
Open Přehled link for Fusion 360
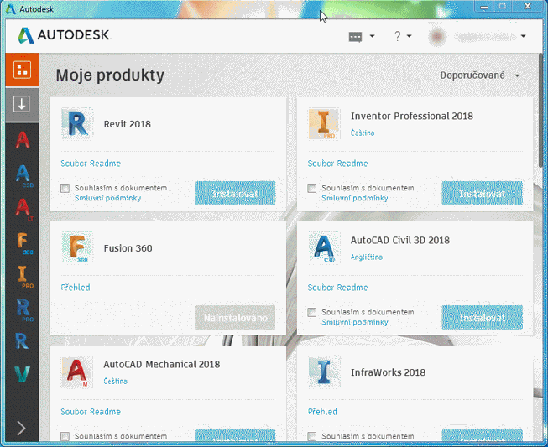click(x=76, y=288)
